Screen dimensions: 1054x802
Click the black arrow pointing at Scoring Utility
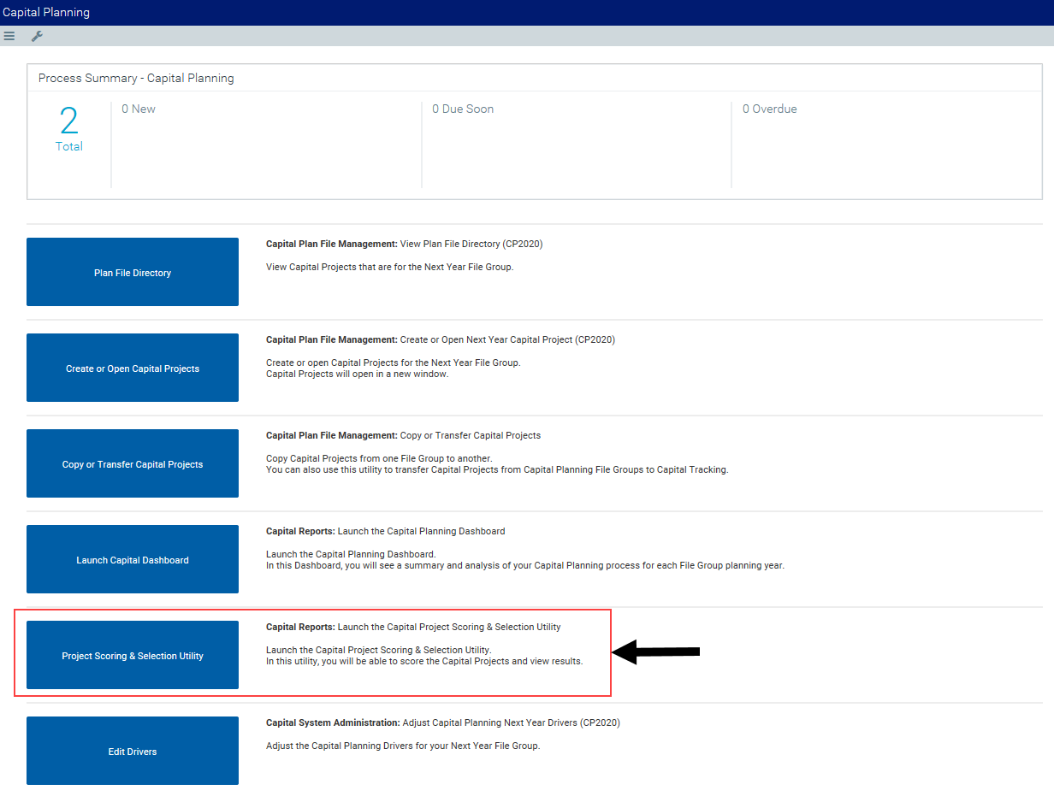pyautogui.click(x=657, y=652)
